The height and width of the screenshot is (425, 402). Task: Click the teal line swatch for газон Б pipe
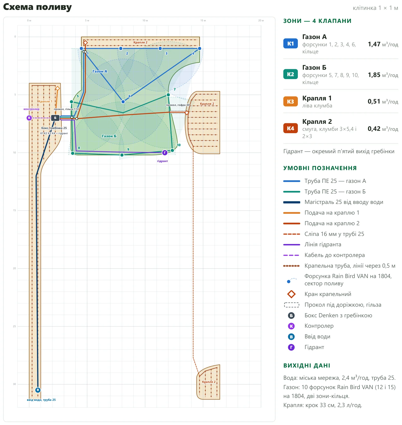coord(292,192)
